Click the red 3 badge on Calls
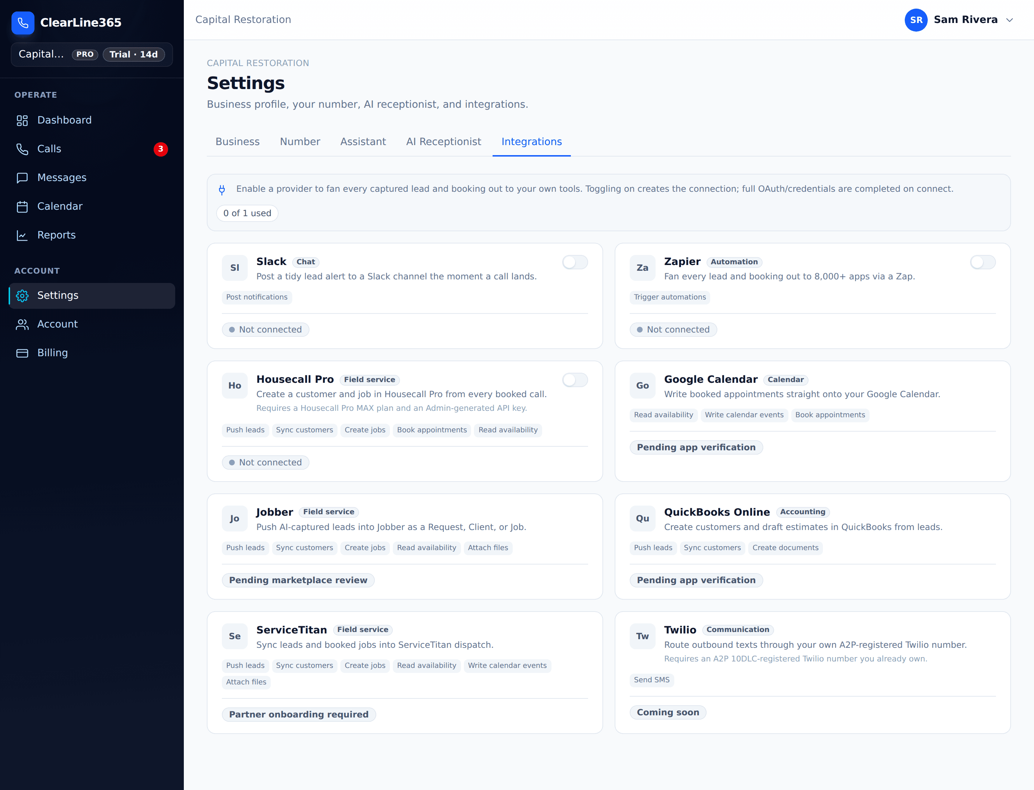This screenshot has width=1034, height=790. point(160,149)
